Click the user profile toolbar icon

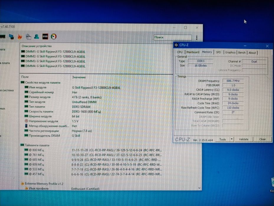tap(37, 37)
